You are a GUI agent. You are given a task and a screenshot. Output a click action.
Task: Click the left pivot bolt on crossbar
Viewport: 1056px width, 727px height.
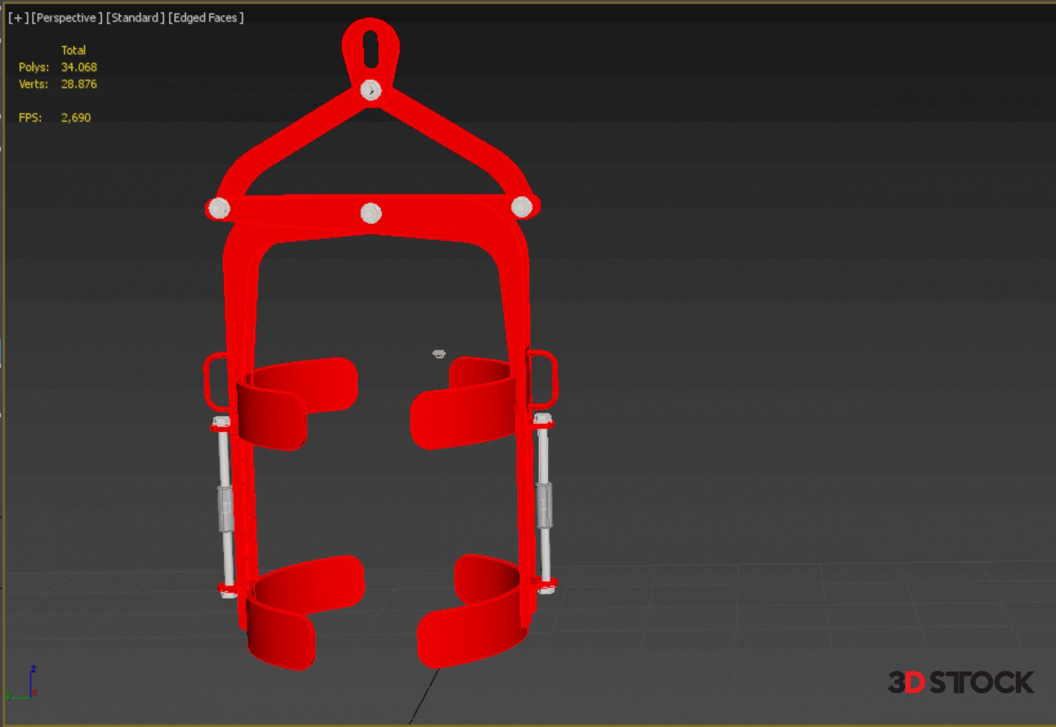[219, 208]
